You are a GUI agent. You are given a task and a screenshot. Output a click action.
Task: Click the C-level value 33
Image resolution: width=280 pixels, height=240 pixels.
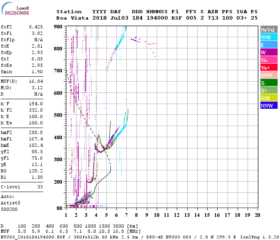[40, 187]
